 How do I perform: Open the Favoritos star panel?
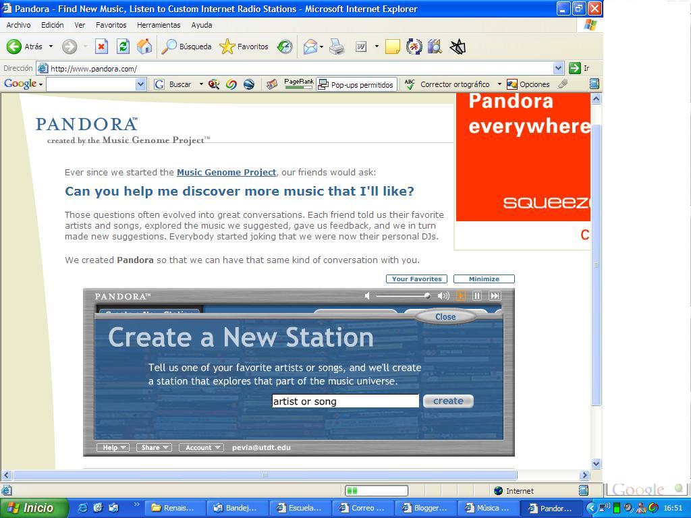point(244,47)
